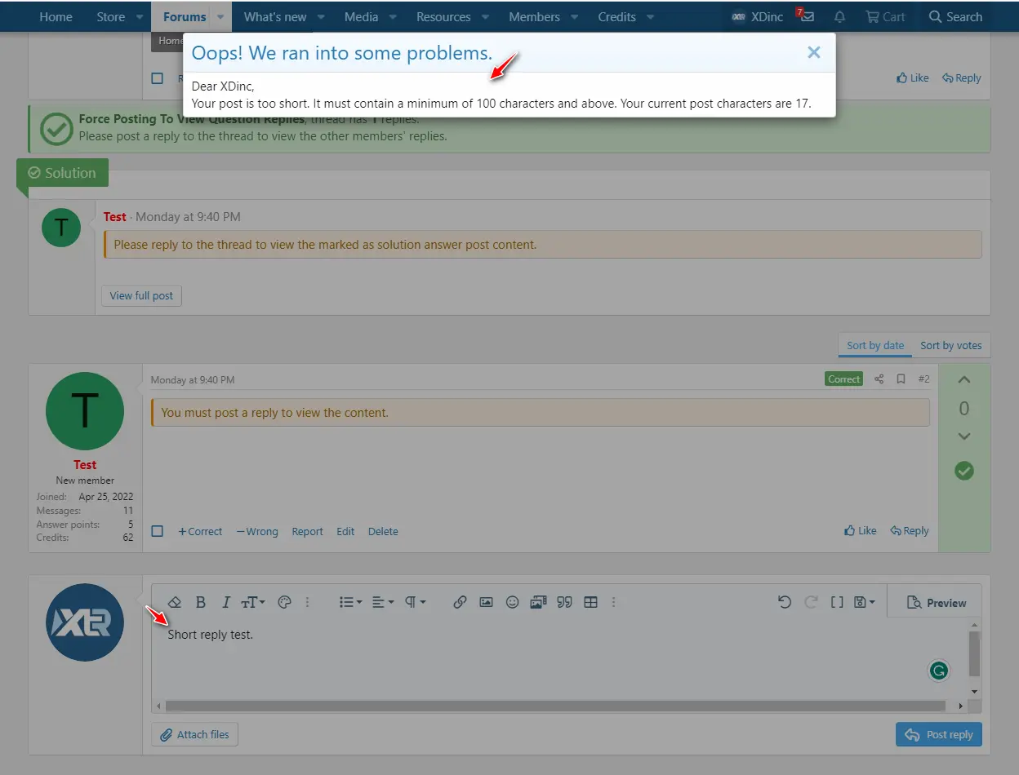Switch to Sort by votes tab

[951, 345]
